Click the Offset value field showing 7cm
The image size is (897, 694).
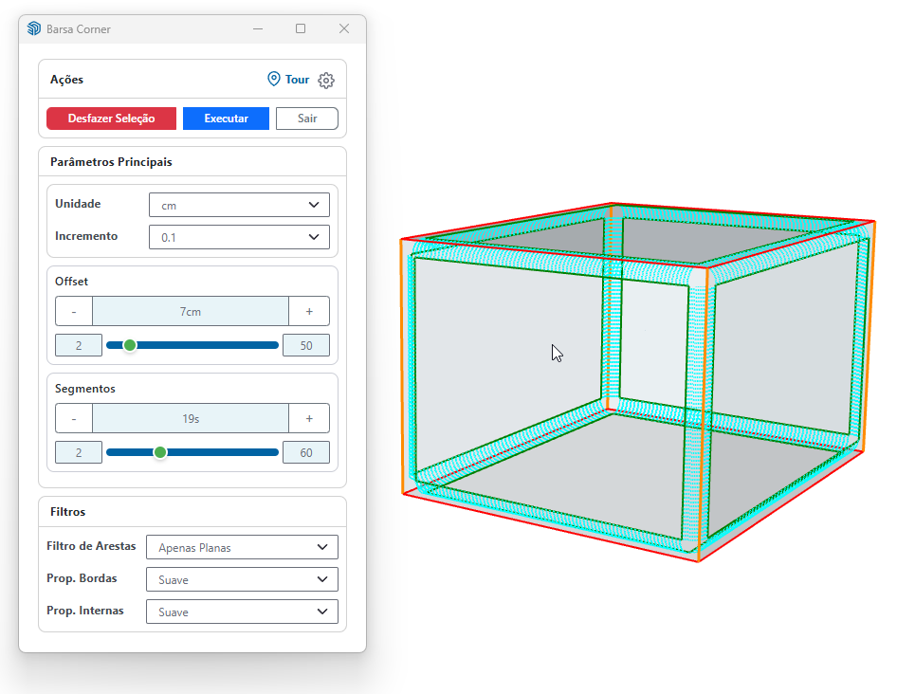(x=191, y=311)
